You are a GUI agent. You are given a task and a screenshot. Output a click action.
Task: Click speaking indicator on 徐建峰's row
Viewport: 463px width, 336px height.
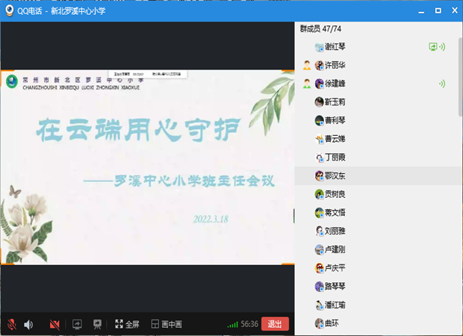[442, 84]
